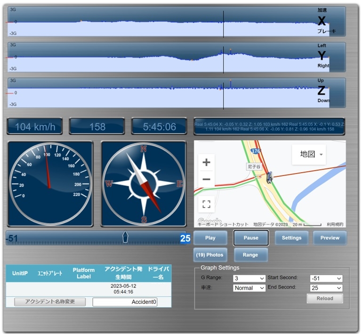The width and height of the screenshot is (362, 334).
Task: Click the compass gauge
Action: (x=143, y=184)
